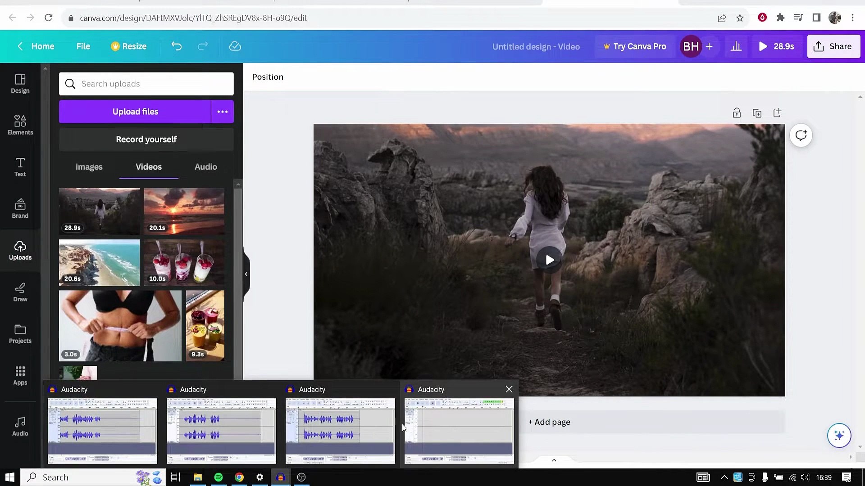Select the 20.1s sunset video thumbnail

pyautogui.click(x=184, y=211)
